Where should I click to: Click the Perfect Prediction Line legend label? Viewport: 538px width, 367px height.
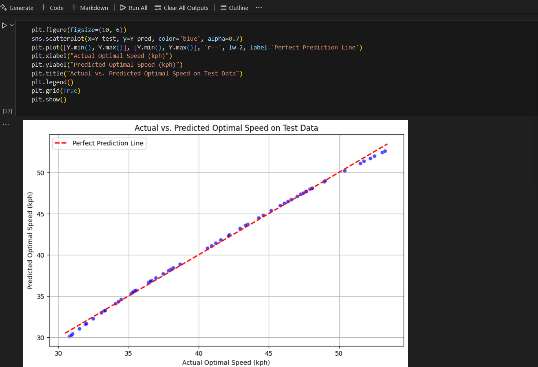tap(108, 143)
